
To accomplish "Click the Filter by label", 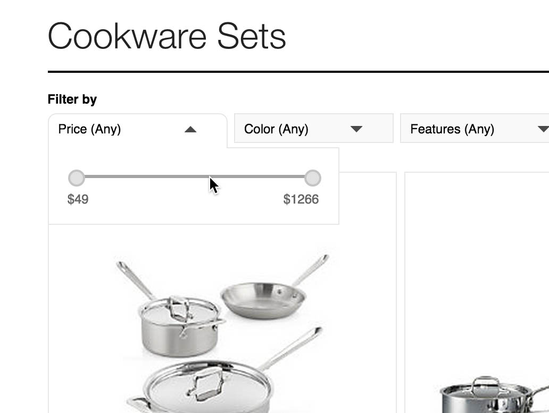I will 72,99.
